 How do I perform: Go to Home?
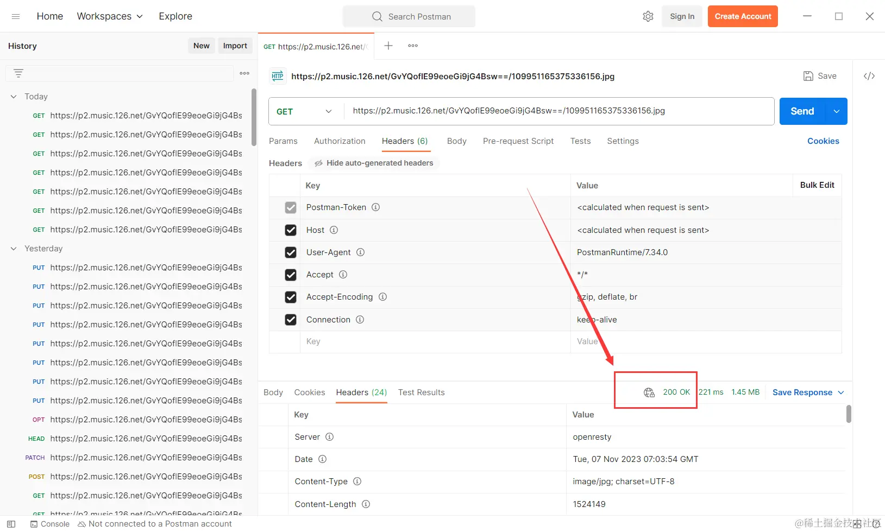[50, 16]
